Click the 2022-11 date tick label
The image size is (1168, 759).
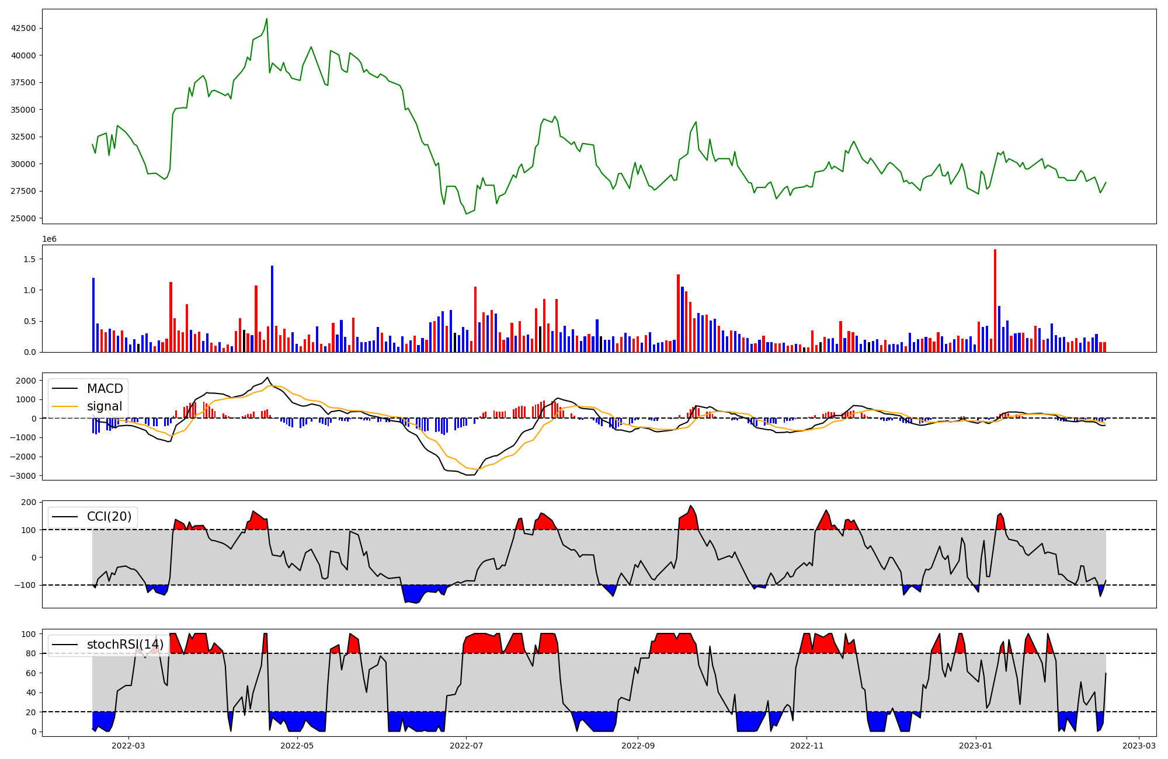click(x=807, y=746)
